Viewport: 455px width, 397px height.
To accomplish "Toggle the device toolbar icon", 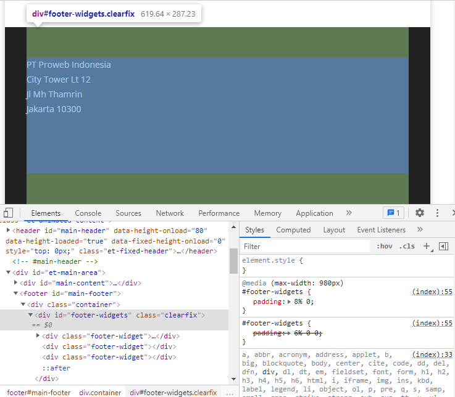I will coord(8,213).
